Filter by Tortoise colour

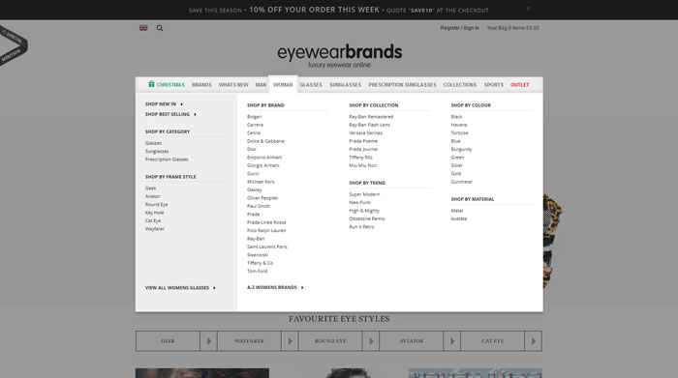[459, 133]
